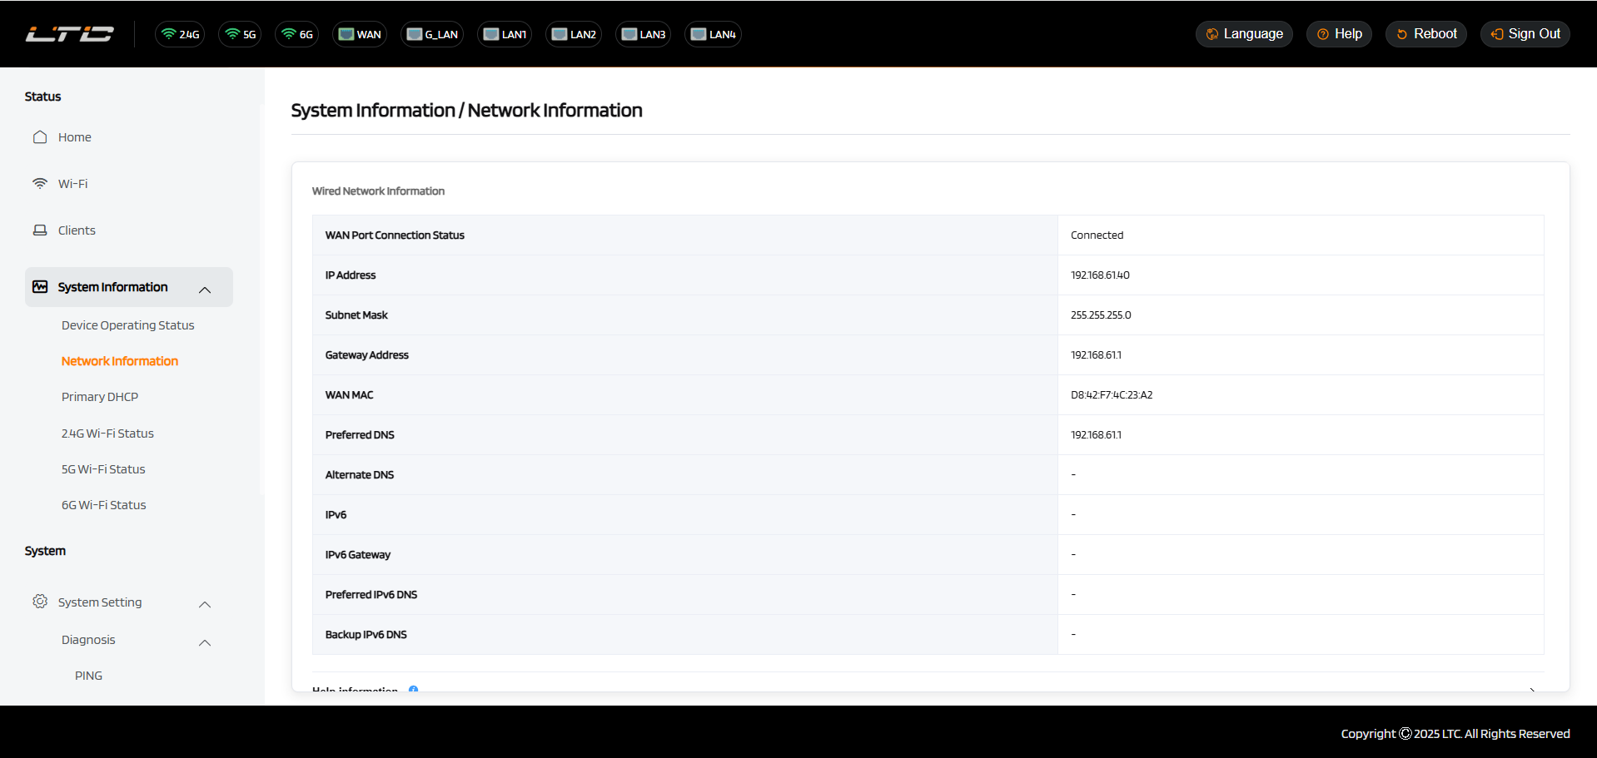
Task: Go to Primary DHCP page
Action: 100,397
